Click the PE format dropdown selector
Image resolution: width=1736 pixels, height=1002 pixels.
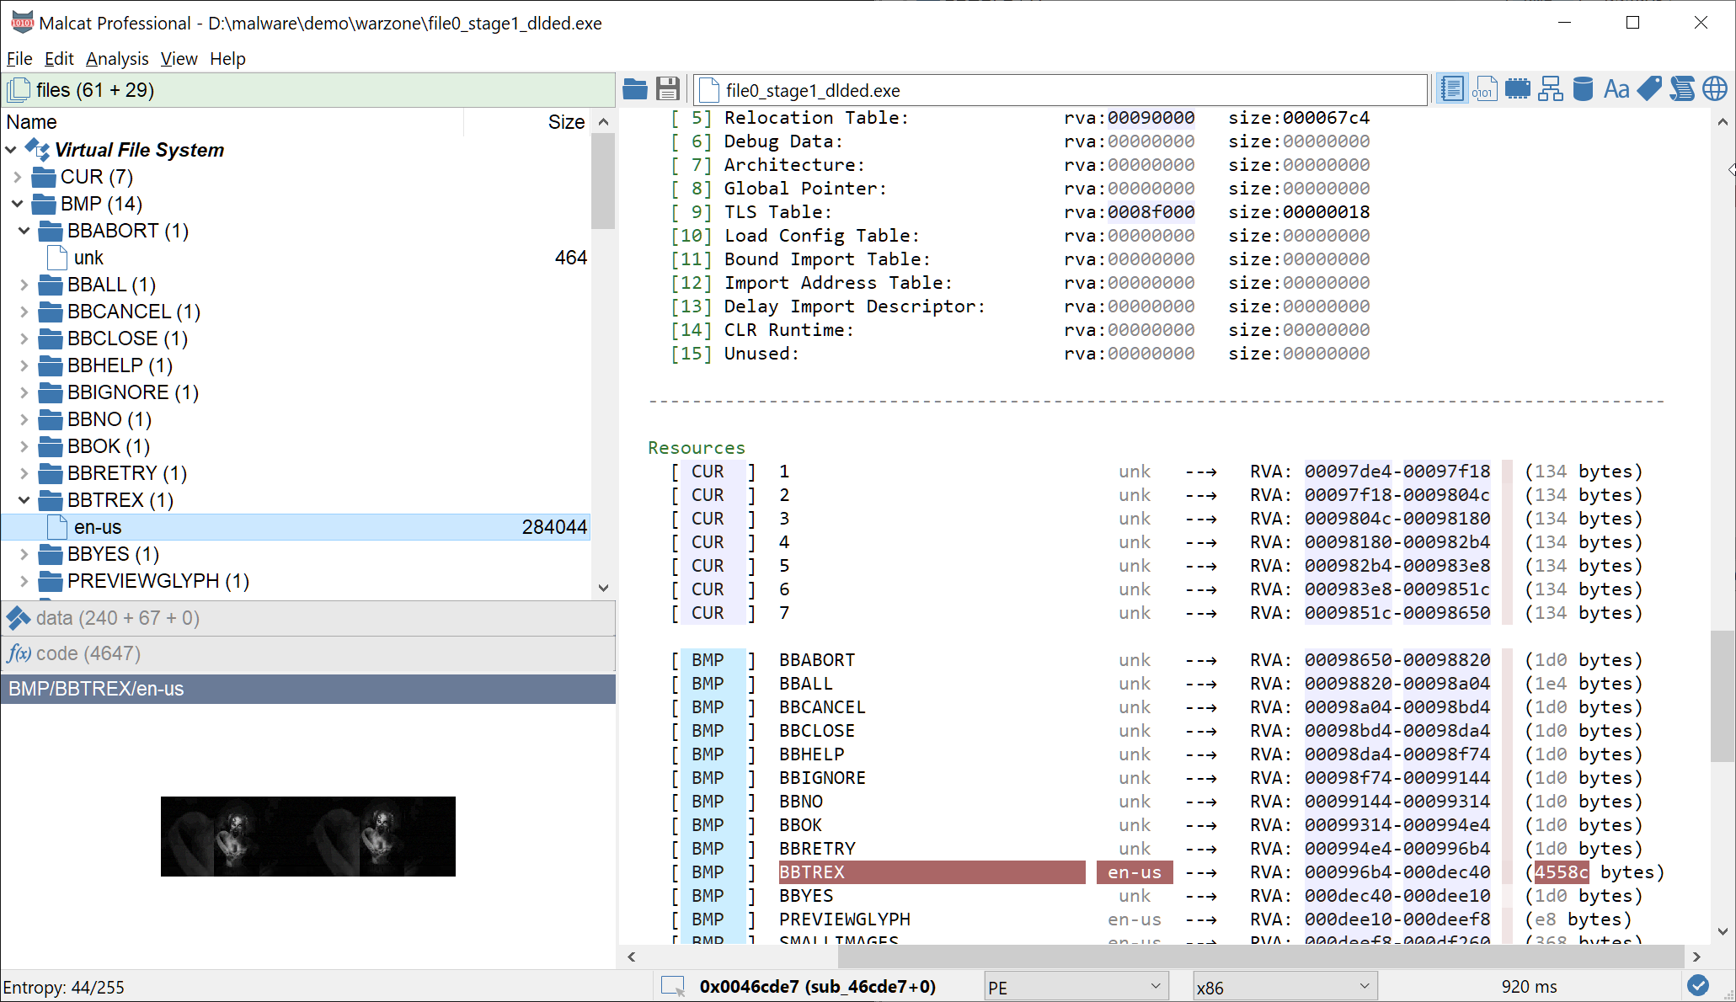[1075, 985]
